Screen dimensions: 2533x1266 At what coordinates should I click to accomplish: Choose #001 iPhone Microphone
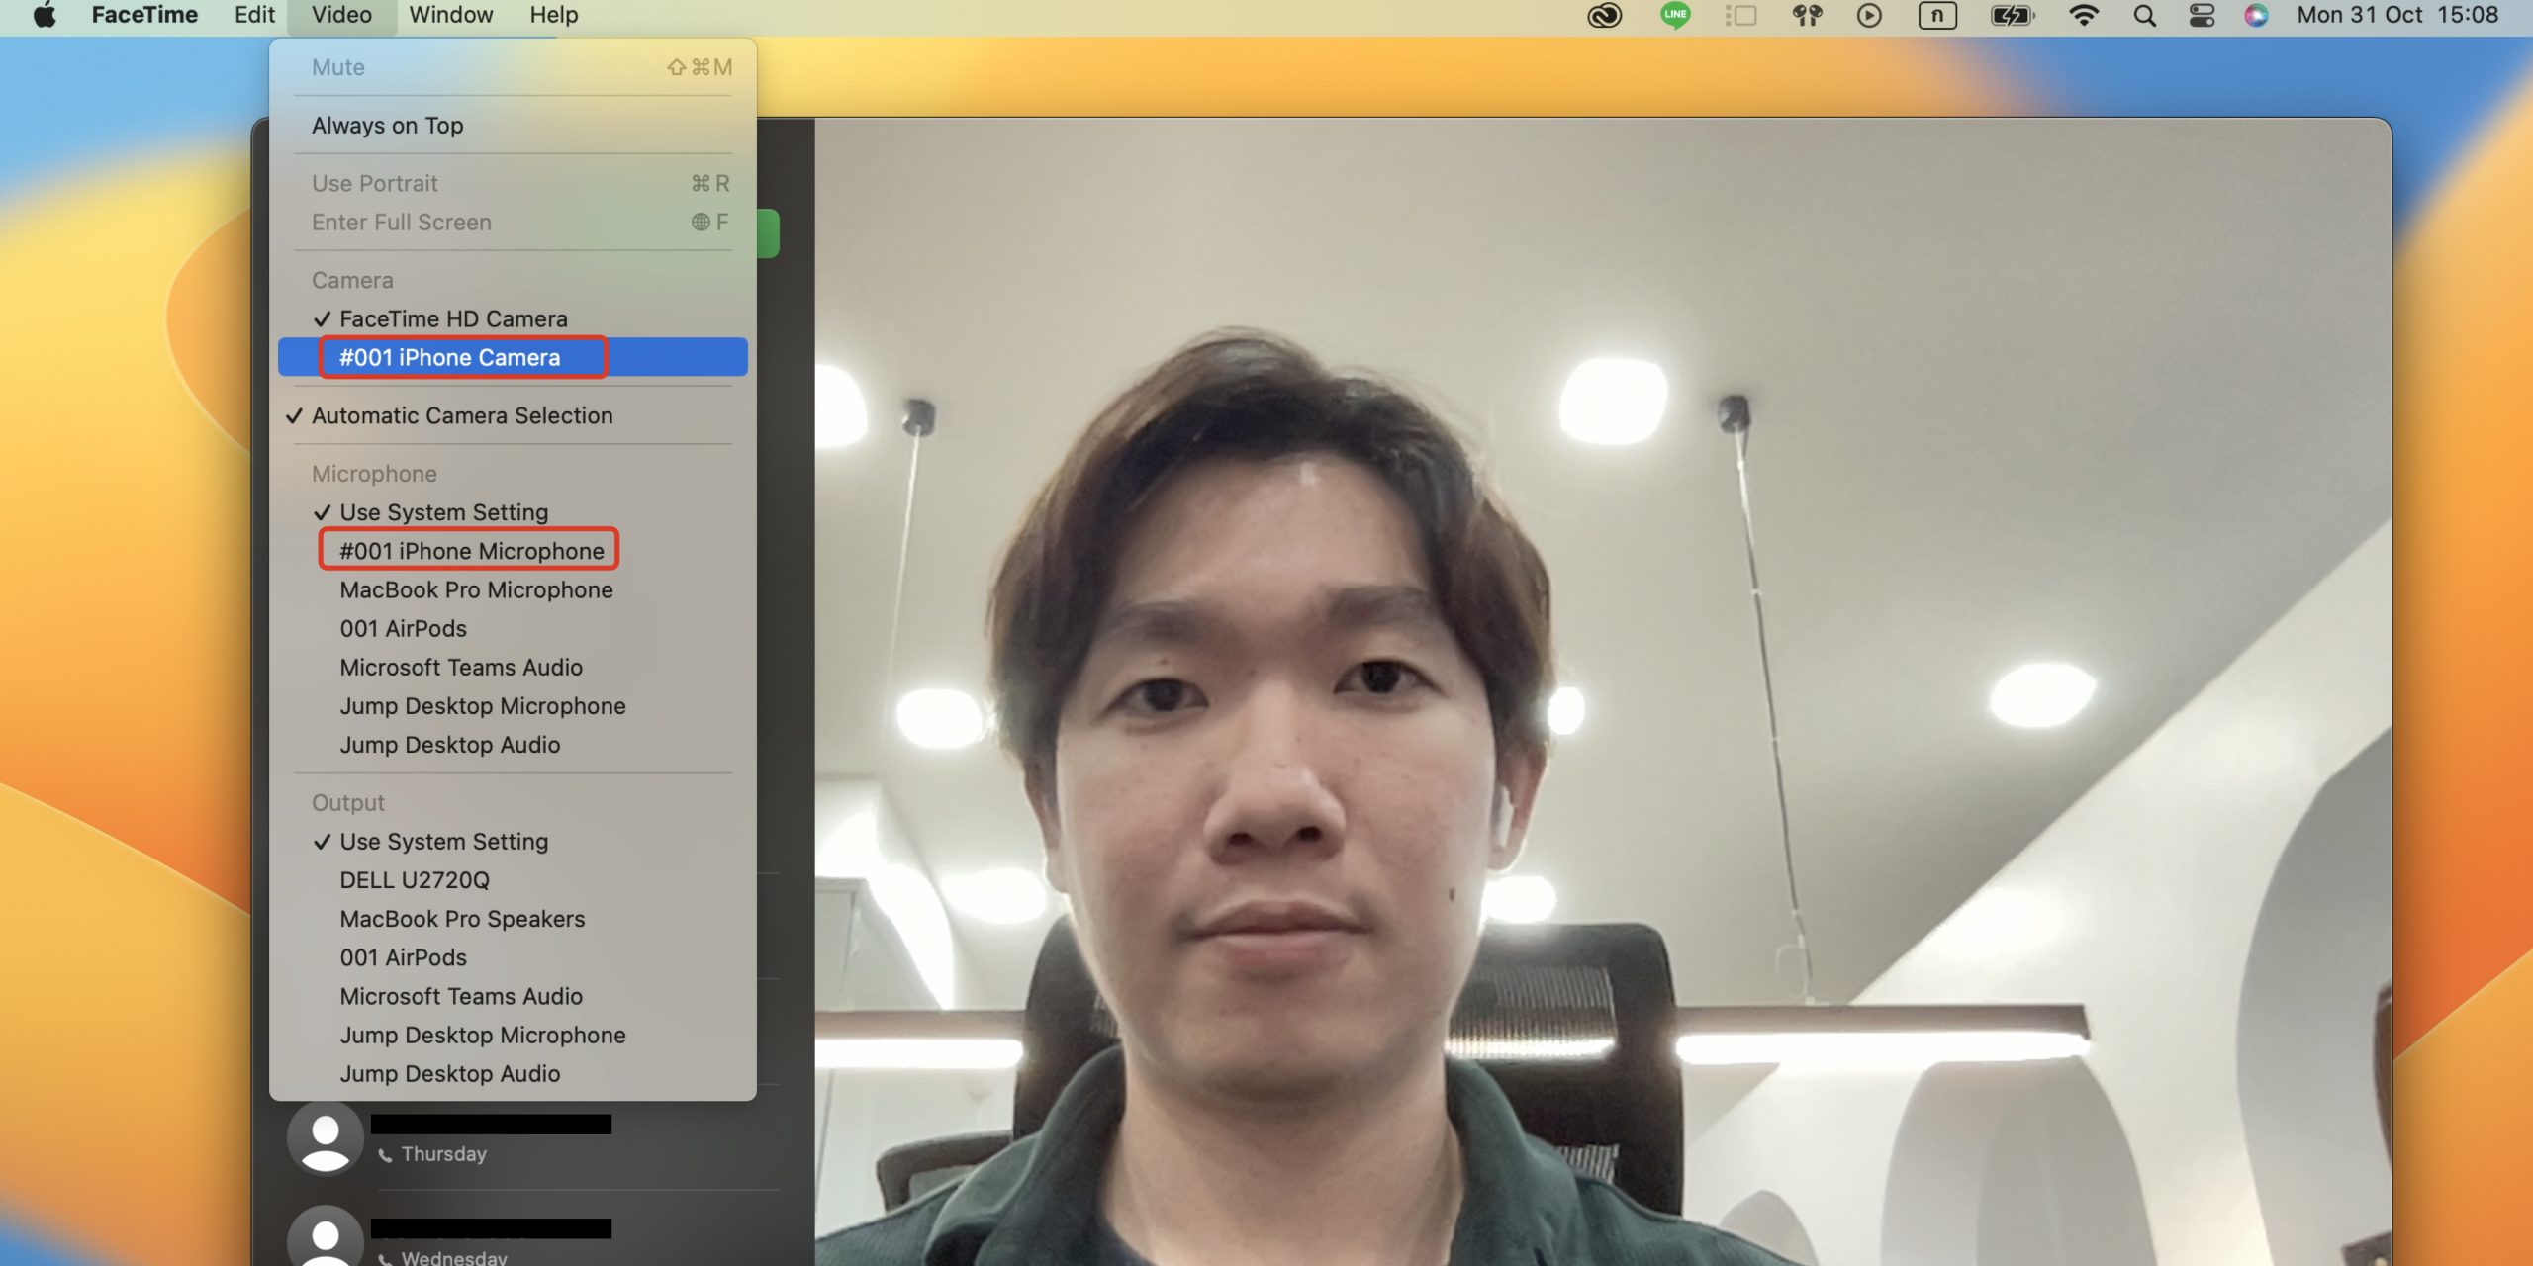coord(471,551)
